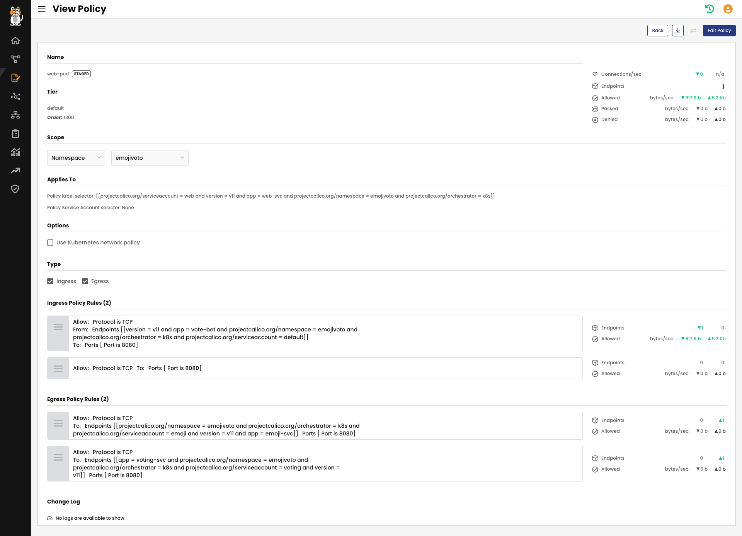Click the Policy label selector text
Screen dimensions: 742x536
(x=271, y=196)
